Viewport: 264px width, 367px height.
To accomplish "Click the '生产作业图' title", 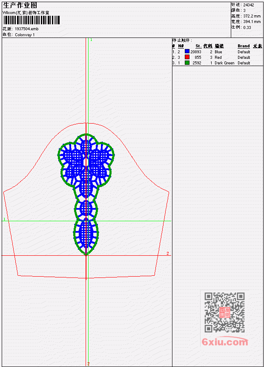I will coord(20,6).
